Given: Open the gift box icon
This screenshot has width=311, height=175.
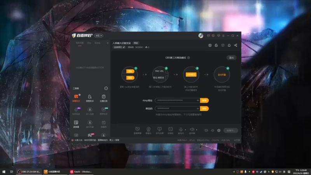Looking at the screenshot, I should [x=210, y=45].
